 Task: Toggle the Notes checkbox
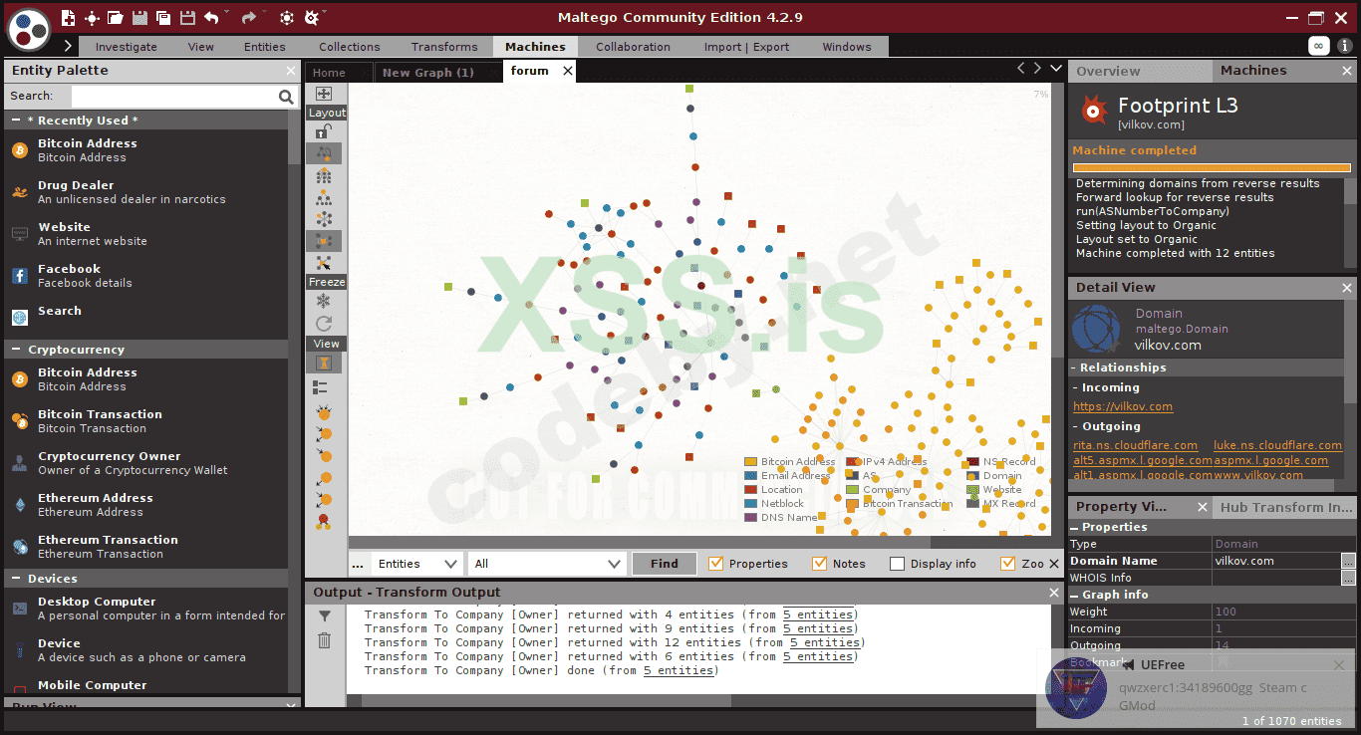point(819,564)
